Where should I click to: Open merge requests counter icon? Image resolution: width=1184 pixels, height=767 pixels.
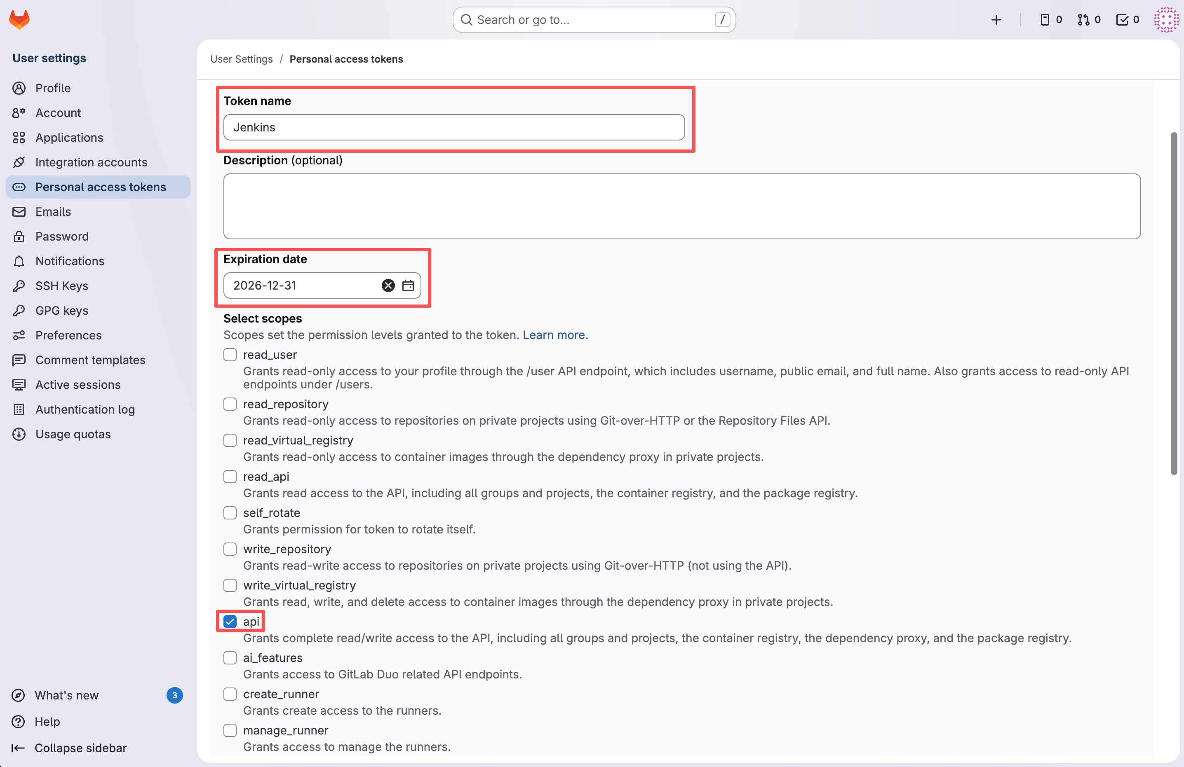coord(1088,19)
